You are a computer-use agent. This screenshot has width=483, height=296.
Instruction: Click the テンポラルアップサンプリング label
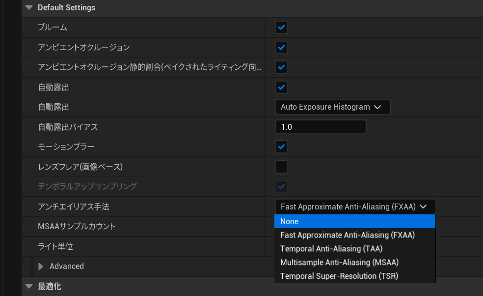87,187
